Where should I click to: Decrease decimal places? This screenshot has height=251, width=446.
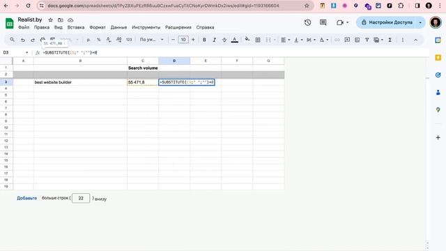(x=109, y=40)
